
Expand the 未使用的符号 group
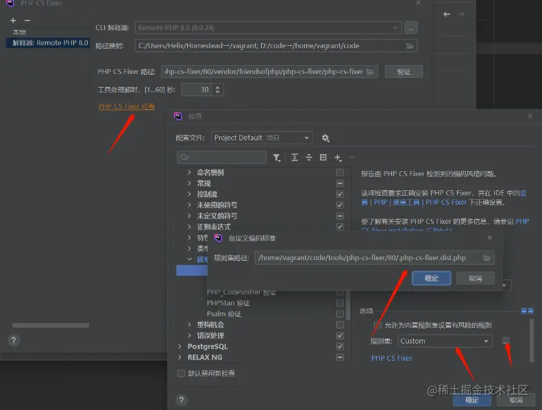click(189, 205)
